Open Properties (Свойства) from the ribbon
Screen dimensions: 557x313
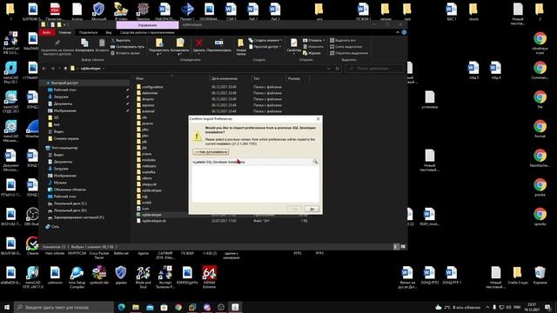click(x=294, y=46)
